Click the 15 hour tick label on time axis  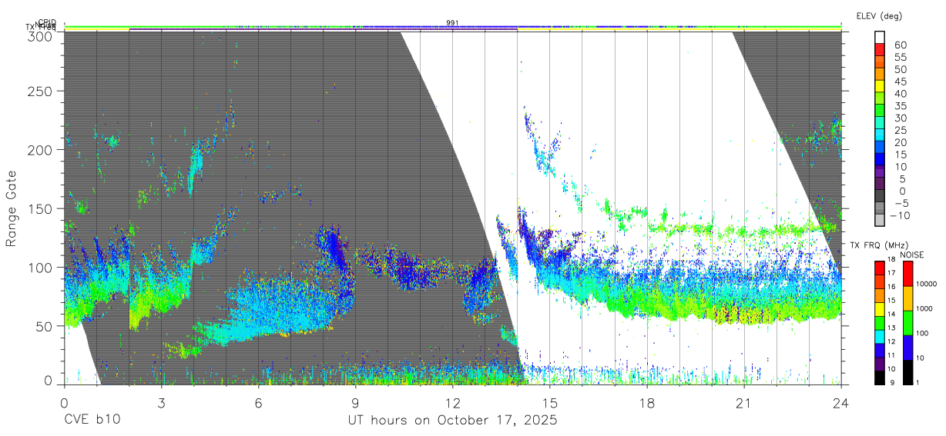549,402
